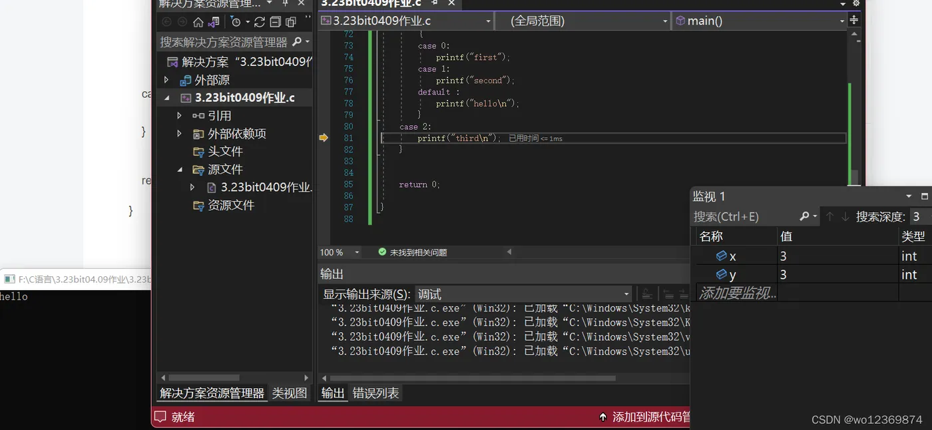Open the Watch 1 window options dropdown
Image resolution: width=932 pixels, height=430 pixels.
909,196
